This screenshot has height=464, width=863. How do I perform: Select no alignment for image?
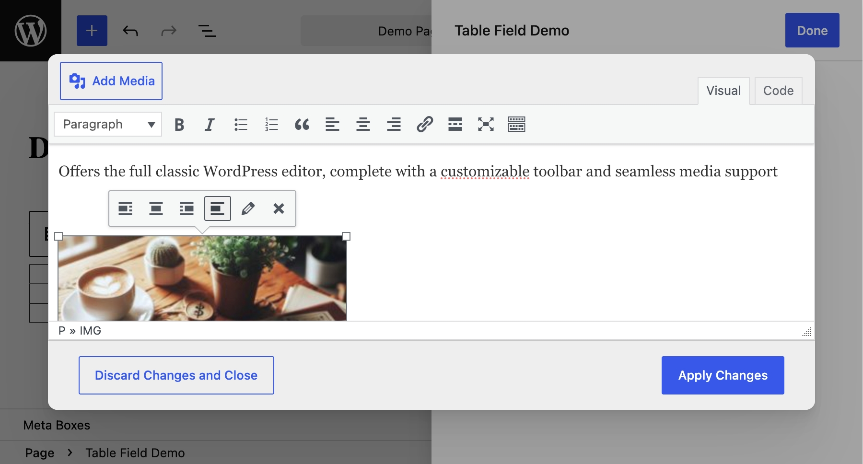(x=218, y=209)
